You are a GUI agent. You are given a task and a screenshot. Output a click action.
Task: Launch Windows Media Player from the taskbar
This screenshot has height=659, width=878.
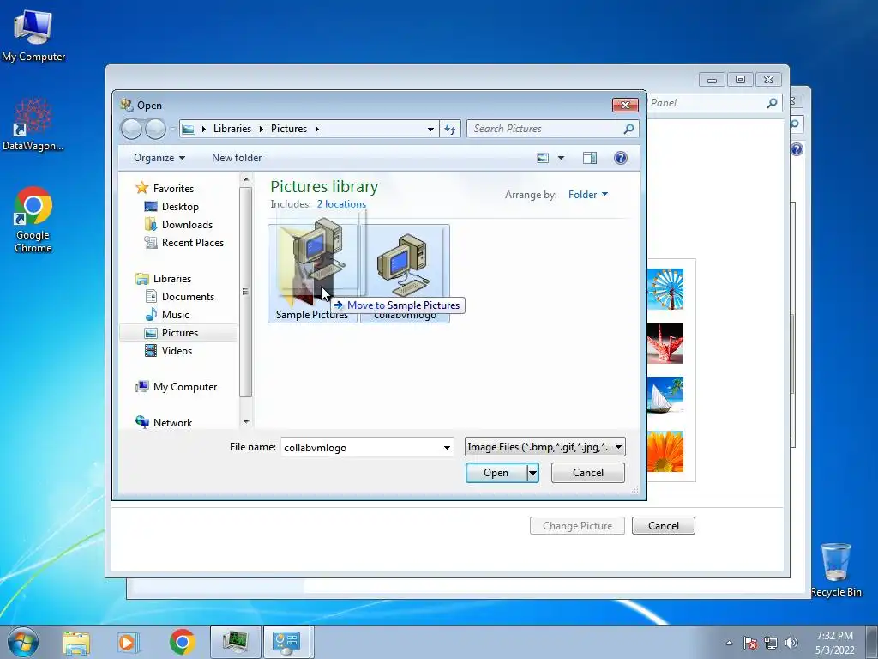pyautogui.click(x=129, y=642)
